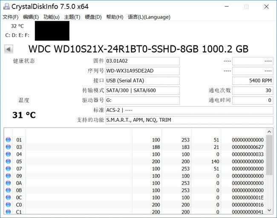Click blue status orb for attribute C0
Image resolution: width=277 pixels, height=218 pixels.
(8, 205)
